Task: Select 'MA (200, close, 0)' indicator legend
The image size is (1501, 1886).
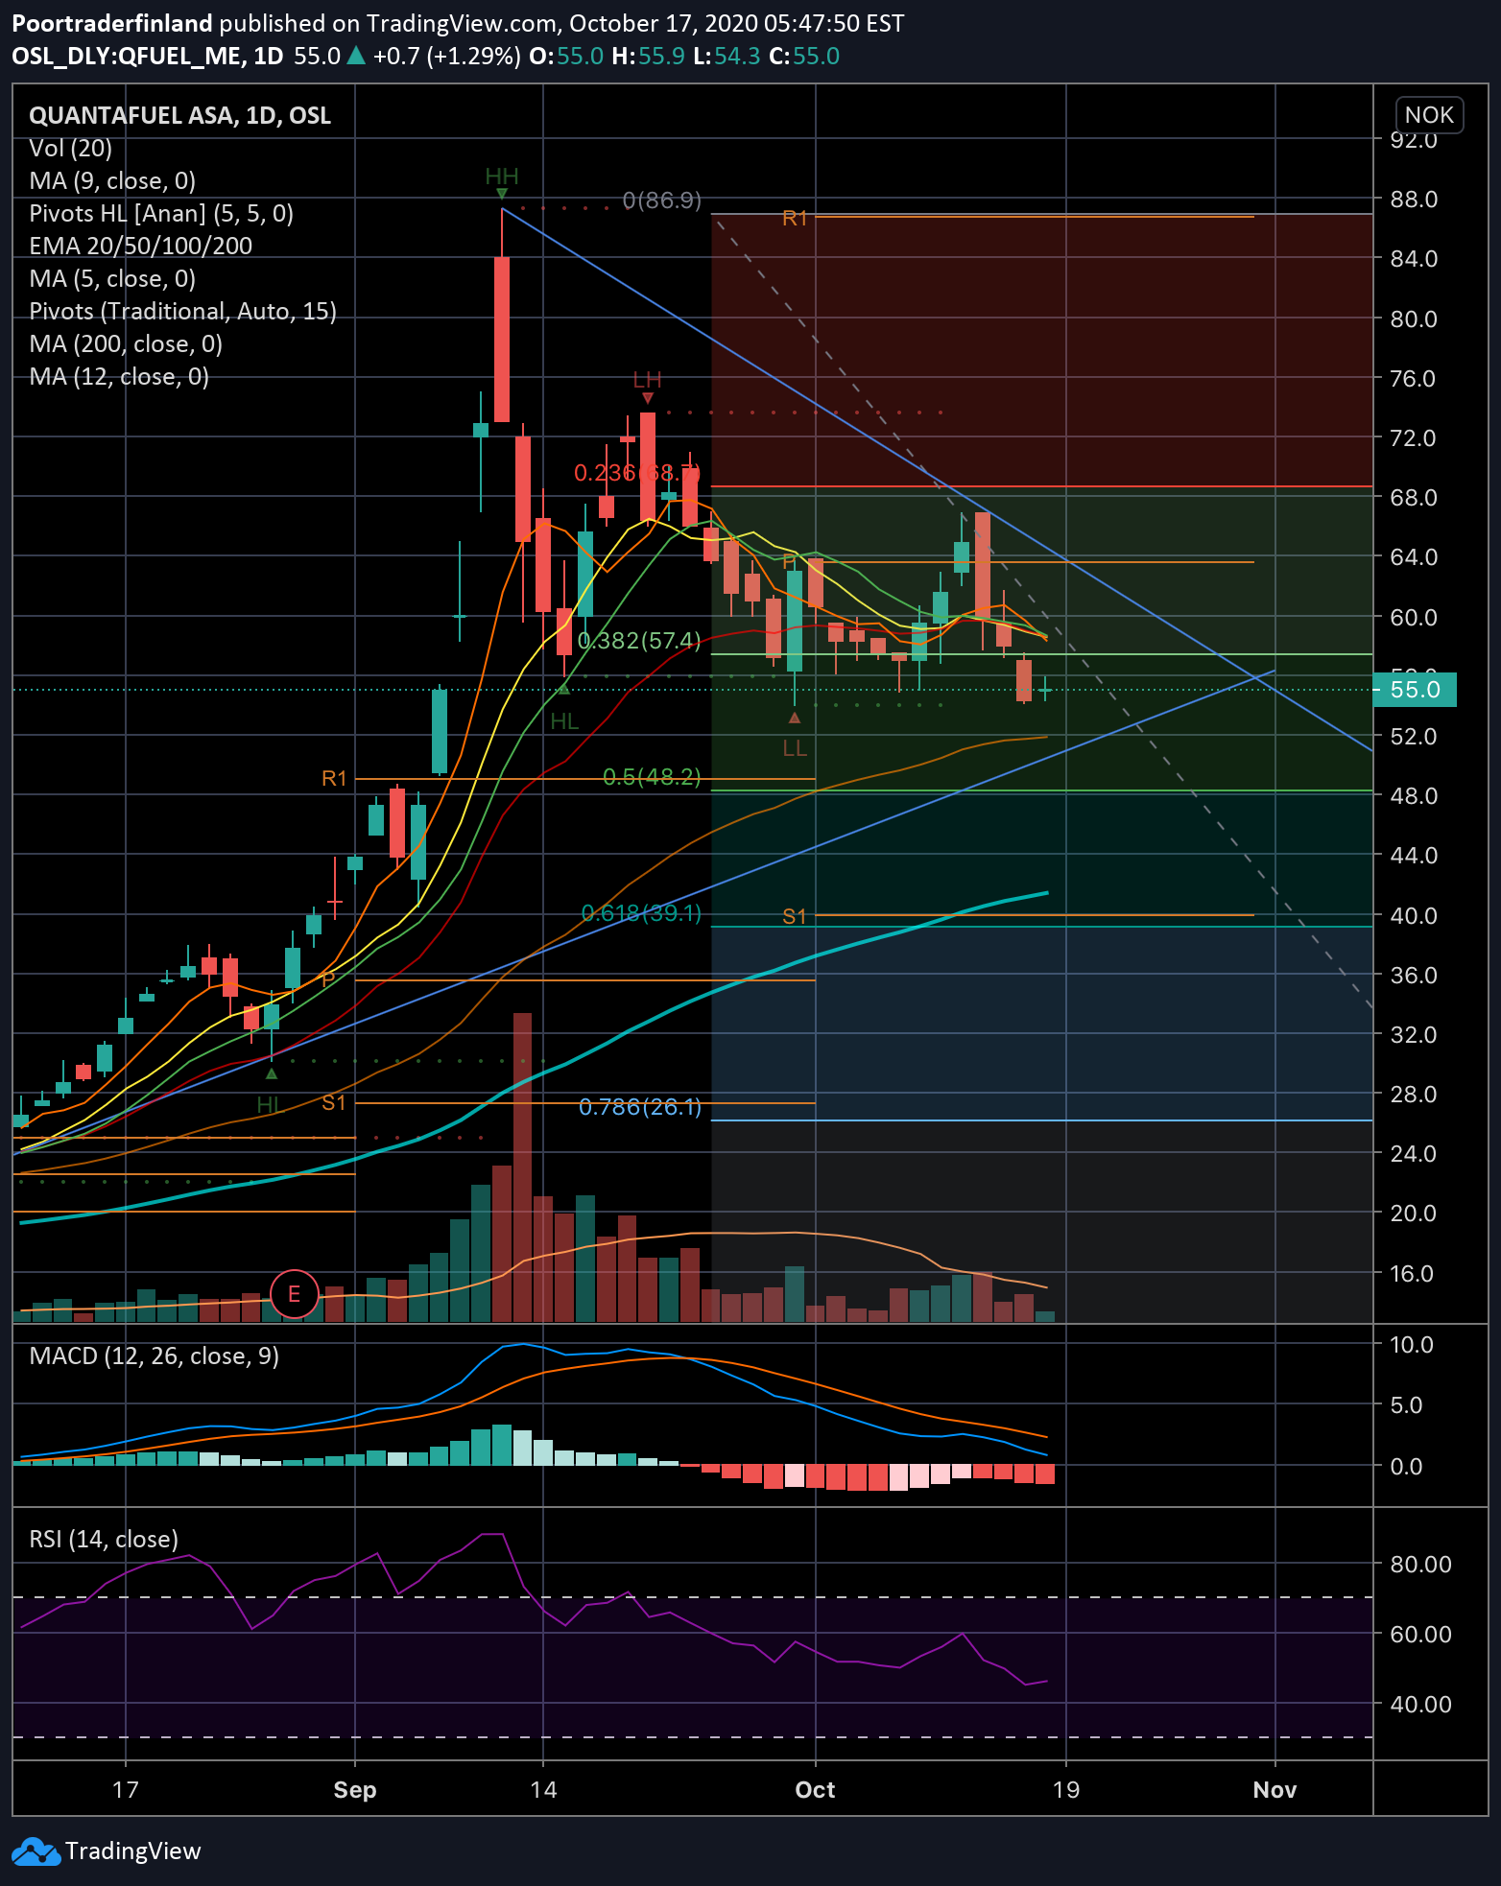Action: [126, 343]
